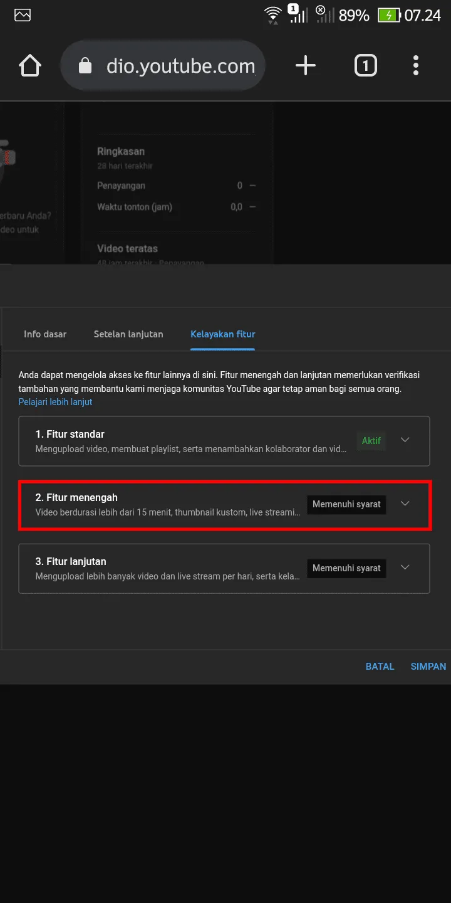Expand the Fitur standar chevron
This screenshot has height=903, width=451.
click(x=405, y=440)
